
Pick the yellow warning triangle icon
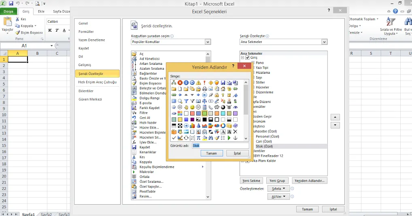(198, 83)
